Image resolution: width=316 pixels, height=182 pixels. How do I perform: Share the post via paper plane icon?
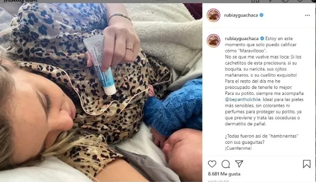239,164
